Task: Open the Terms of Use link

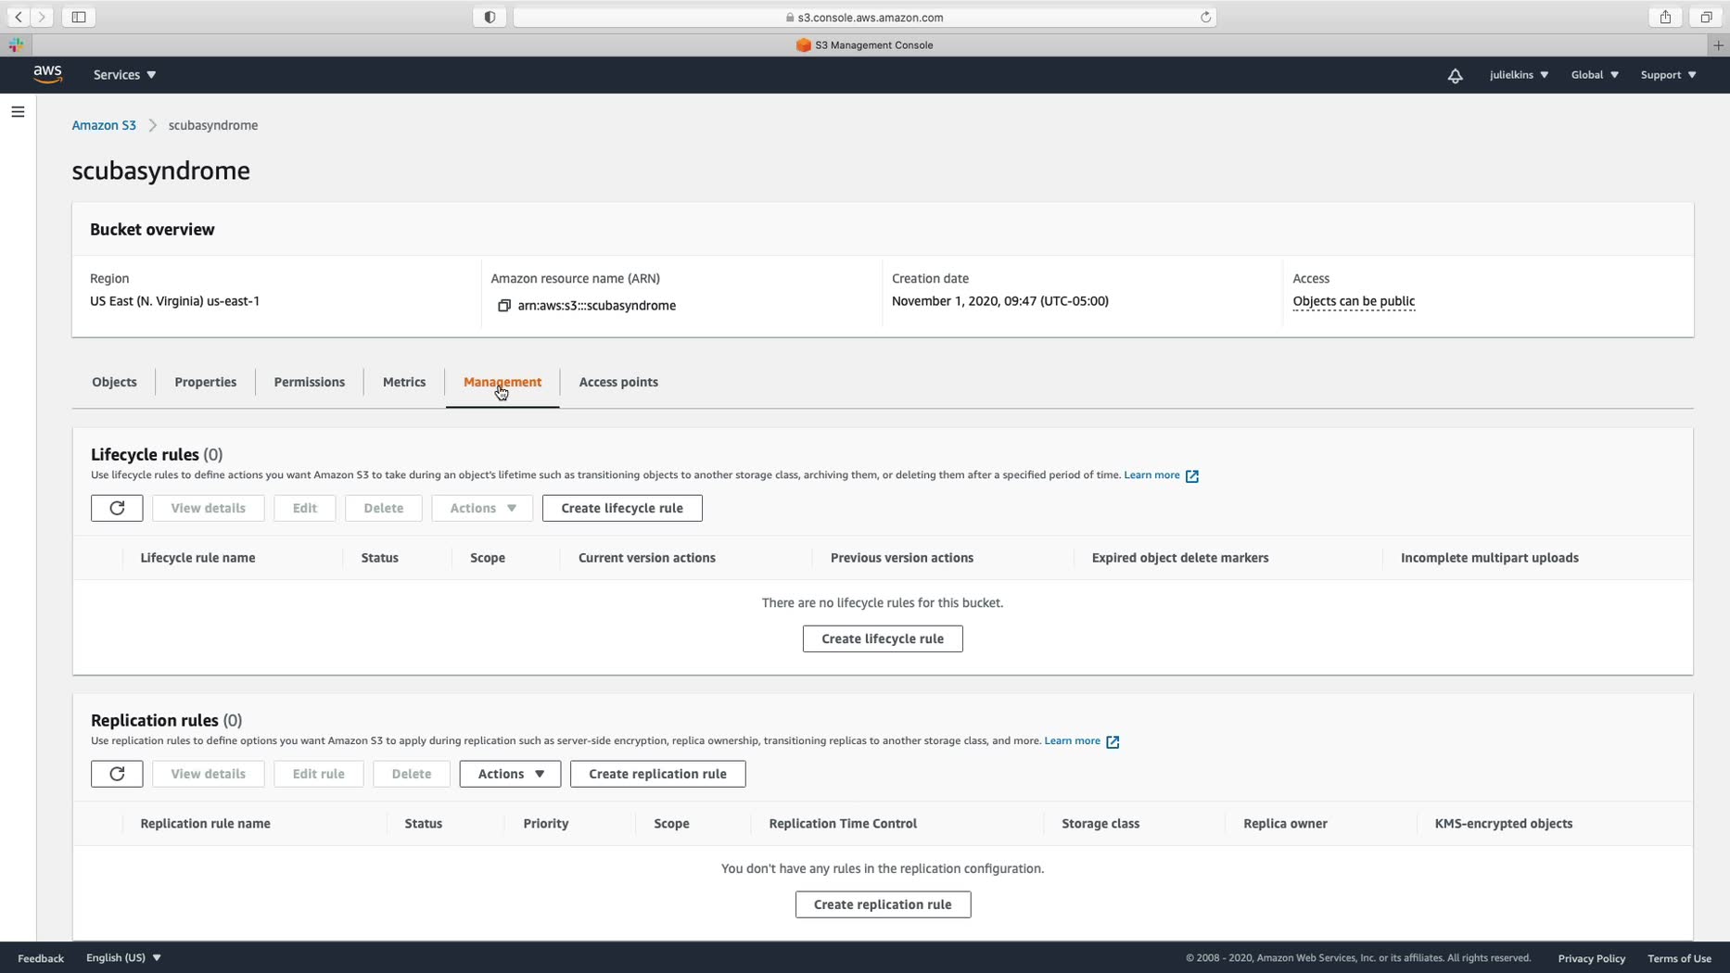Action: (x=1679, y=958)
